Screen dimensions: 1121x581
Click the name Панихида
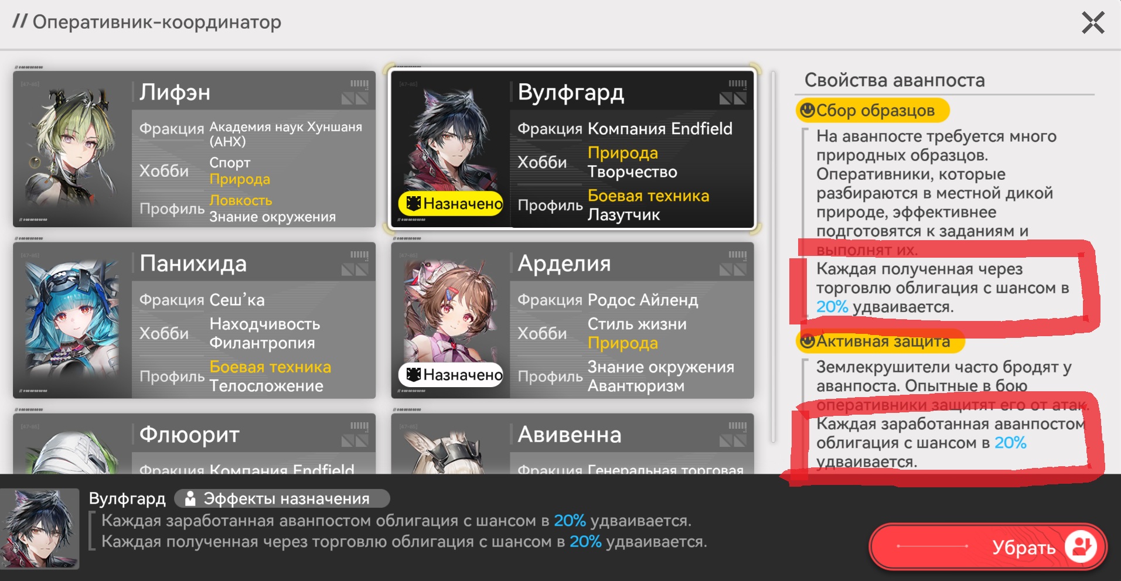pos(193,264)
